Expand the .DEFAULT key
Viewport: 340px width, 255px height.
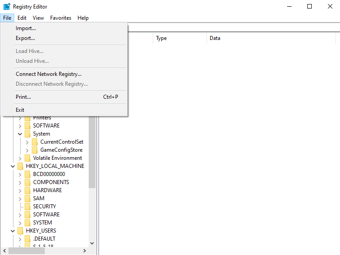20,239
